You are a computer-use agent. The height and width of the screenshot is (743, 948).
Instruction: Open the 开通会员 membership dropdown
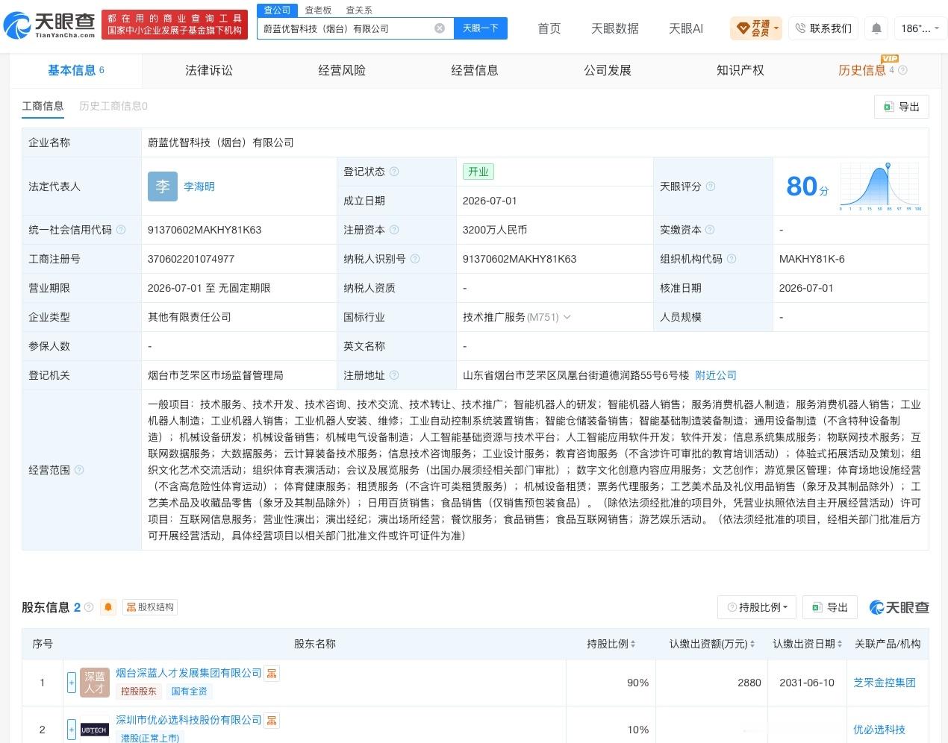[756, 28]
